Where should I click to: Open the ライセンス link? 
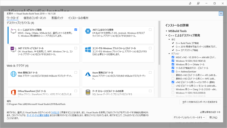tap(55, 112)
